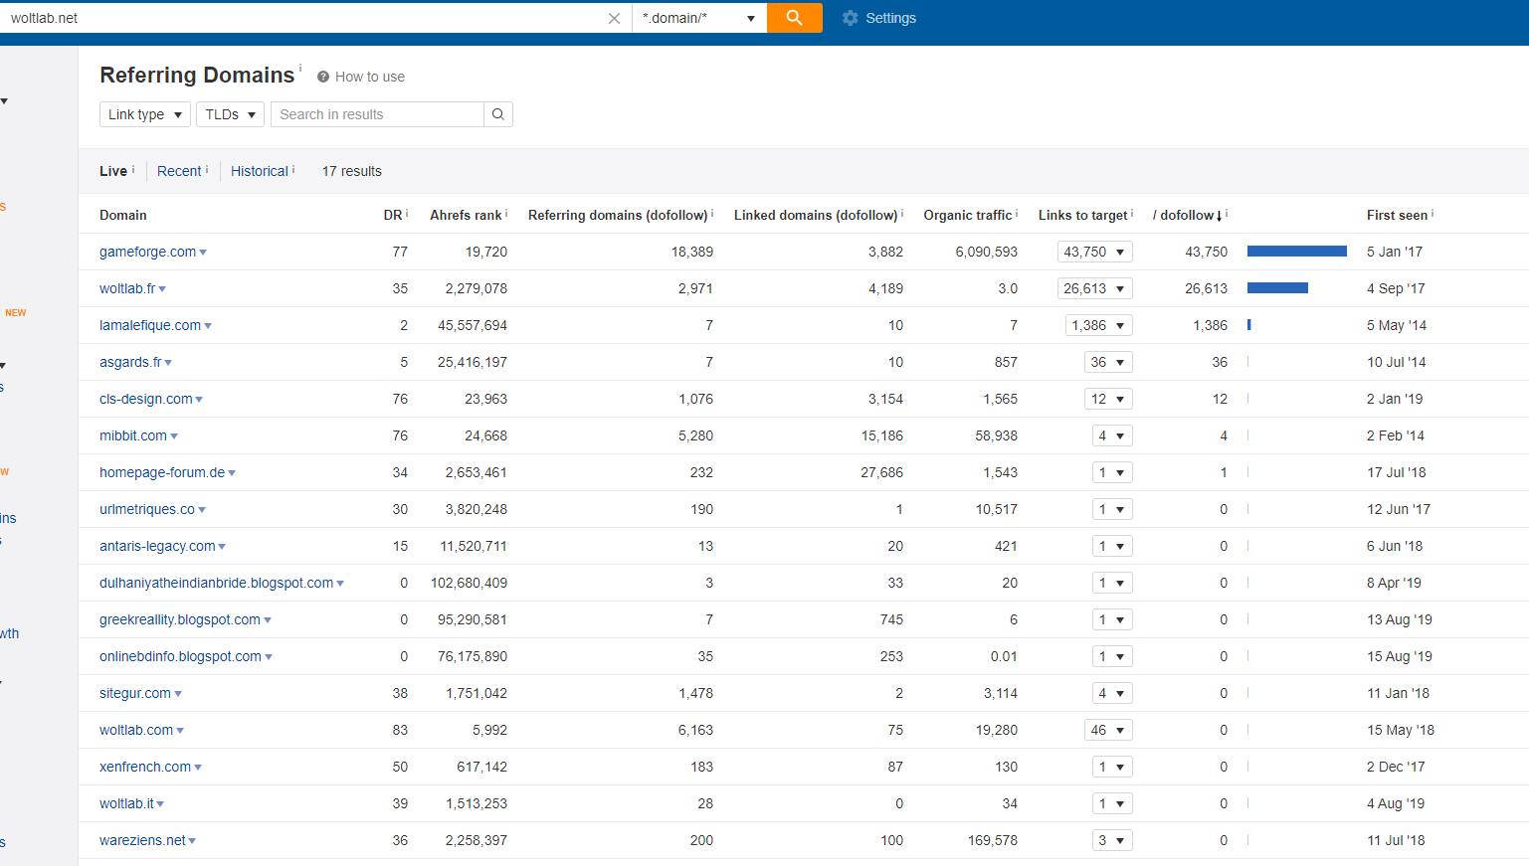Open the Link type filter dropdown
The image size is (1529, 866).
coord(145,114)
